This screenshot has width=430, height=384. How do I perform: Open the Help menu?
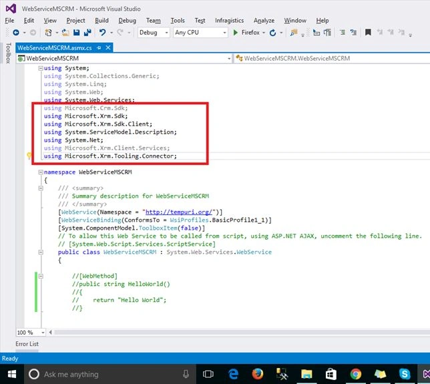[322, 21]
